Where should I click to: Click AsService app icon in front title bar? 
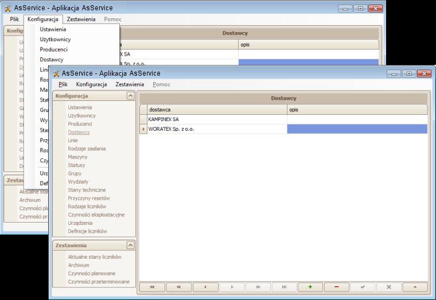pyautogui.click(x=56, y=73)
